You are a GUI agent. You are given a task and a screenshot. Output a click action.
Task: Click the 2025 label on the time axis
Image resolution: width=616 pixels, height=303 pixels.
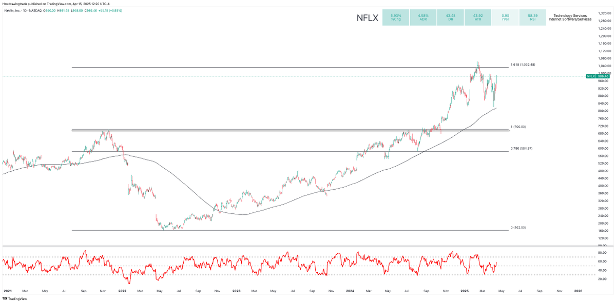coord(465,291)
